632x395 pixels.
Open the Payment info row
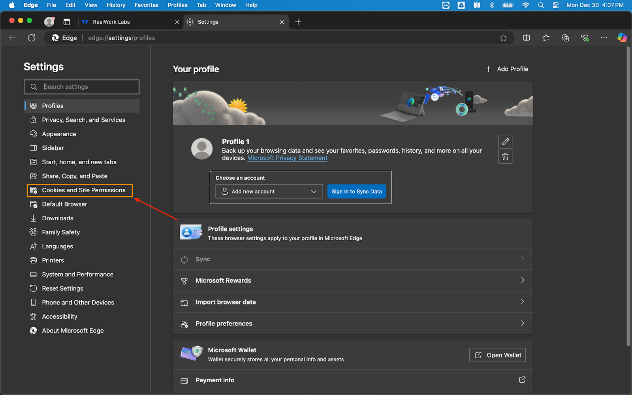point(353,380)
